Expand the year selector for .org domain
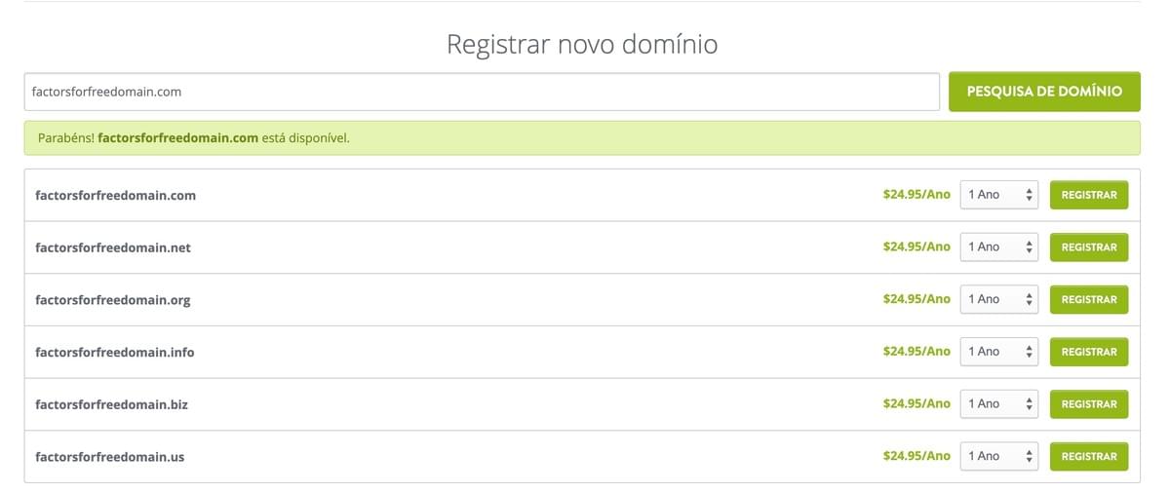This screenshot has width=1170, height=493. (x=999, y=299)
